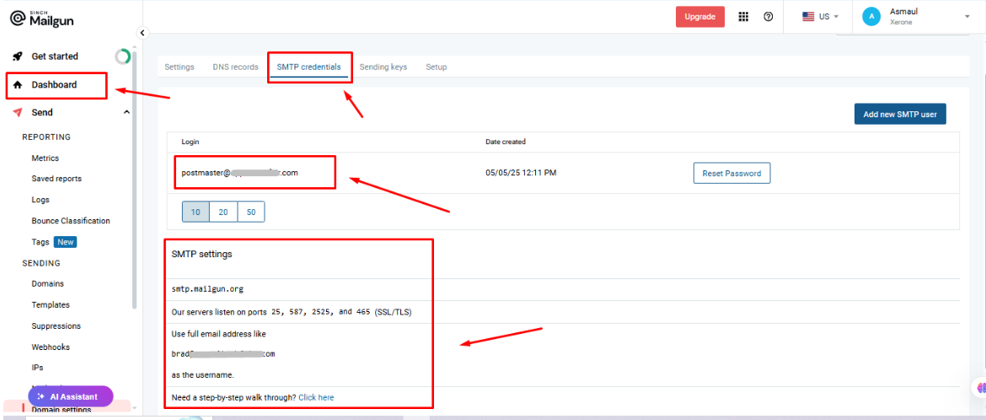Screen dimensions: 986x420
Task: Open Tags in the sidebar
Action: pos(40,242)
